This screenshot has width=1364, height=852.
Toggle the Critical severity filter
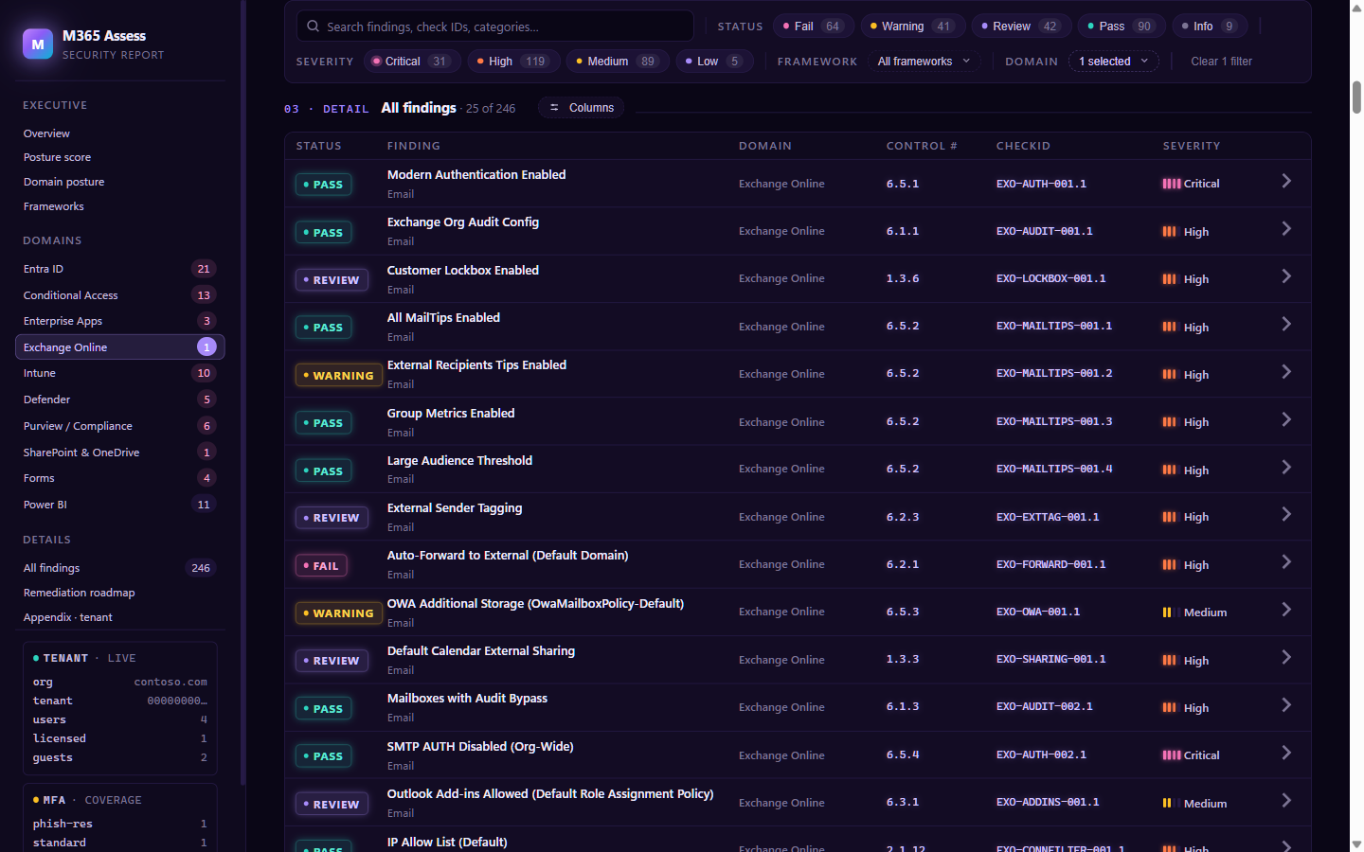click(x=412, y=62)
